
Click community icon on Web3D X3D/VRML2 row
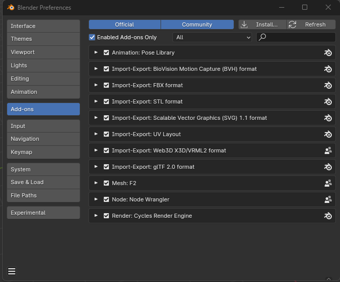point(328,150)
